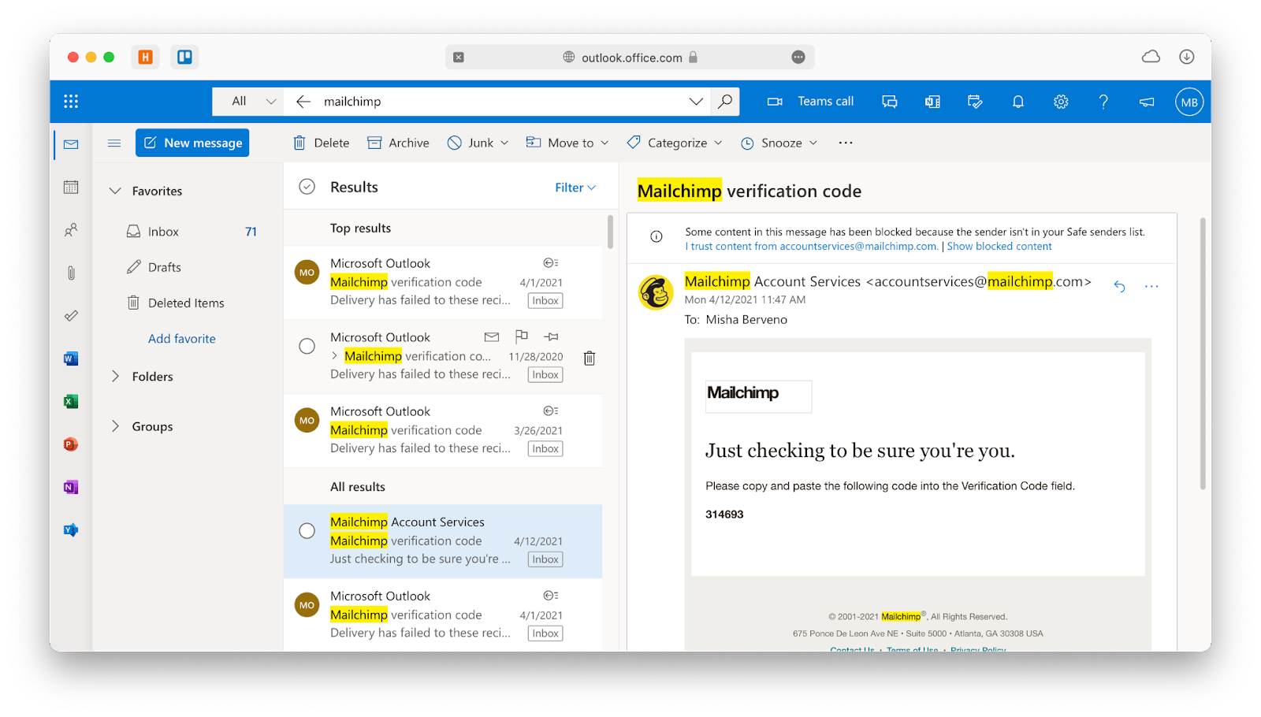Toggle the select-all circle beside Results
The image size is (1261, 717).
[307, 187]
